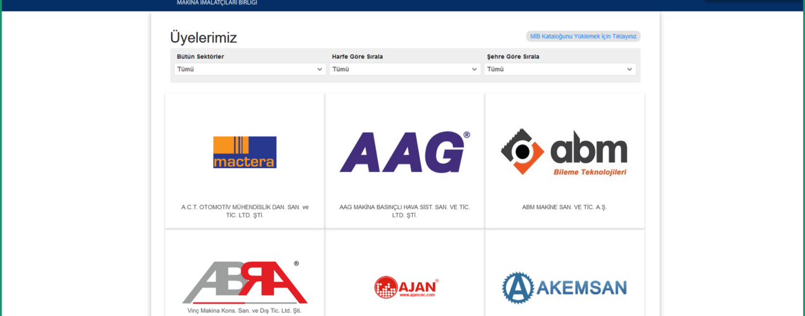Select ABM MAKİNE SAN. VE TİC. A.Ş. text
Viewport: 805px width, 316px height.
(565, 207)
